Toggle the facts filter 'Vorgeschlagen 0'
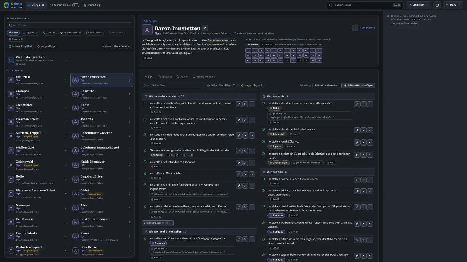The width and height of the screenshot is (467, 262). click(252, 86)
